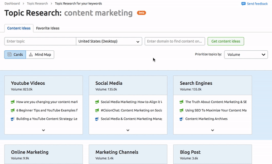Click megaphone icon beside 'The Truth About Content'
Screen dimensions: 272x164
point(181,102)
